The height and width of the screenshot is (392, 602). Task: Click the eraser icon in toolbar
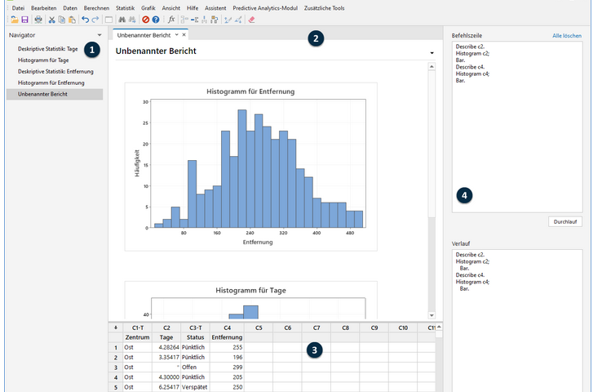pos(251,19)
